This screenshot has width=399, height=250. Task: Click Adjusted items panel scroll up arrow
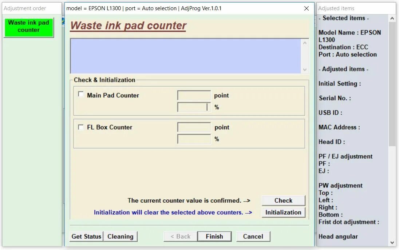click(x=392, y=18)
